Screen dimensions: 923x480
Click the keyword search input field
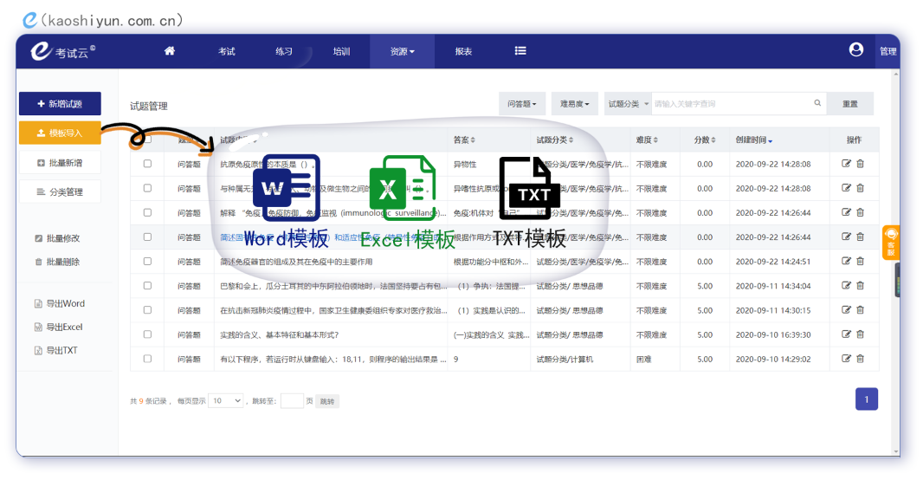pos(732,104)
